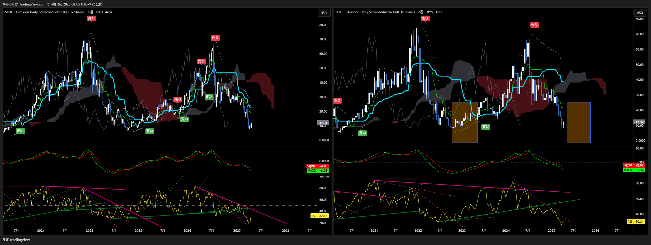
Task: Open the USD currency selector on the 2週 chart
Action: coord(640,13)
